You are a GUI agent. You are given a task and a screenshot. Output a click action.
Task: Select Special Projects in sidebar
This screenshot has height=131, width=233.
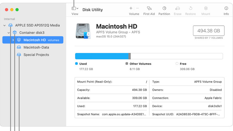(x=36, y=55)
